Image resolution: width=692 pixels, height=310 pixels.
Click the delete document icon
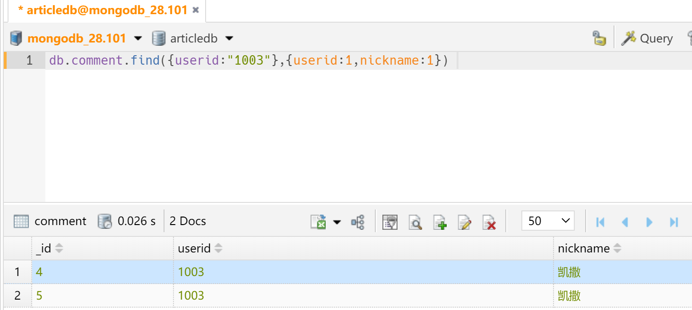(x=489, y=221)
